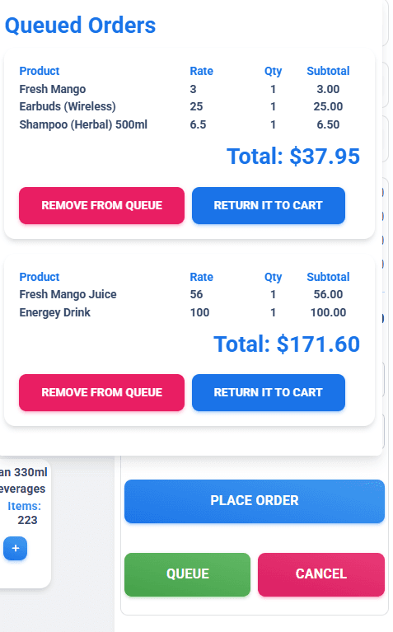393x632 pixels.
Task: Click the green Queue button
Action: pyautogui.click(x=187, y=574)
